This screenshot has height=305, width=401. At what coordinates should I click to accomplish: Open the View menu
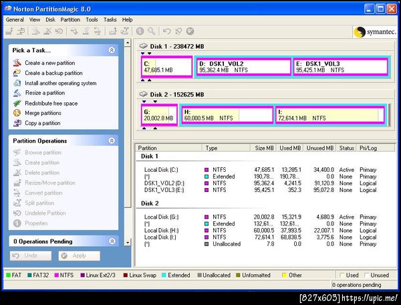[x=35, y=19]
